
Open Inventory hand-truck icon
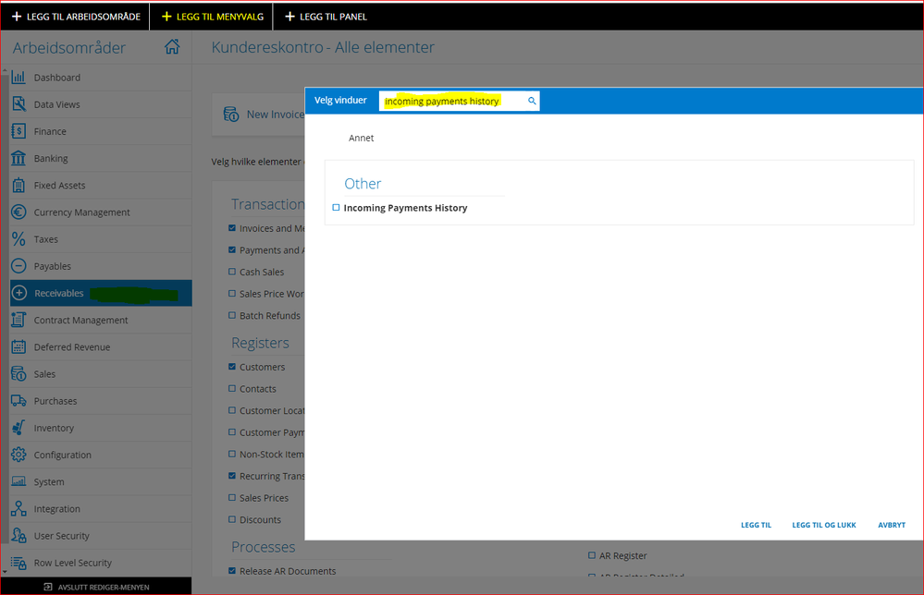pos(18,428)
